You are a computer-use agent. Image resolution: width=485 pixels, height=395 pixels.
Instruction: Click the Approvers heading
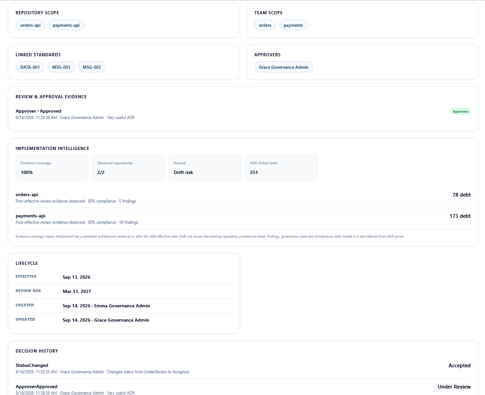click(267, 55)
